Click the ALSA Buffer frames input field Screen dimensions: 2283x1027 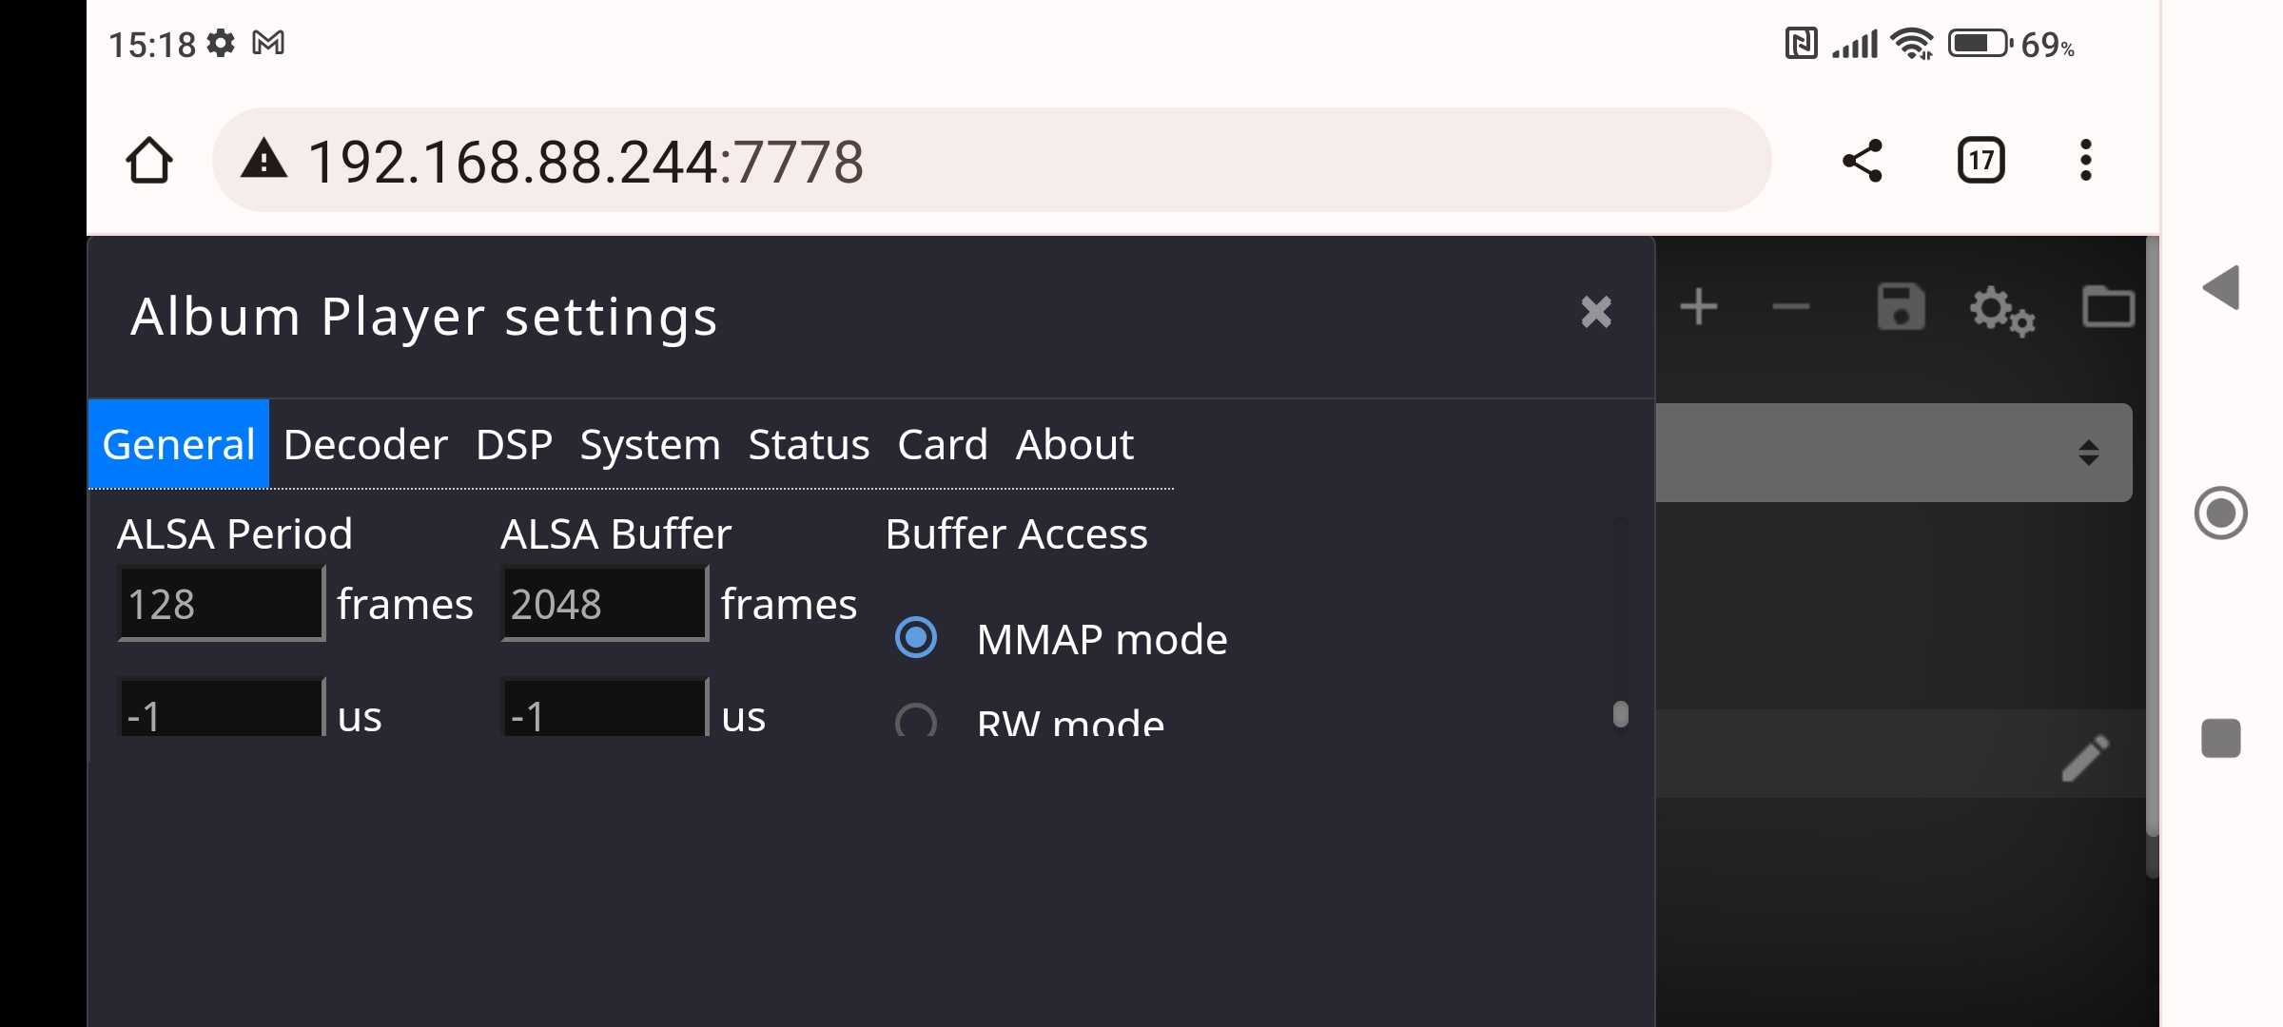pyautogui.click(x=605, y=604)
